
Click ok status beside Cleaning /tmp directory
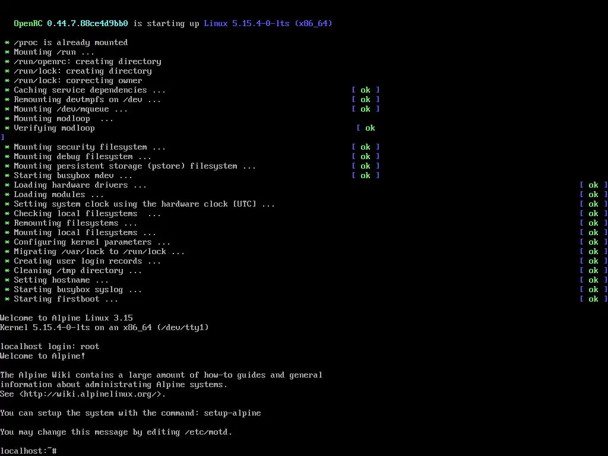coord(593,270)
